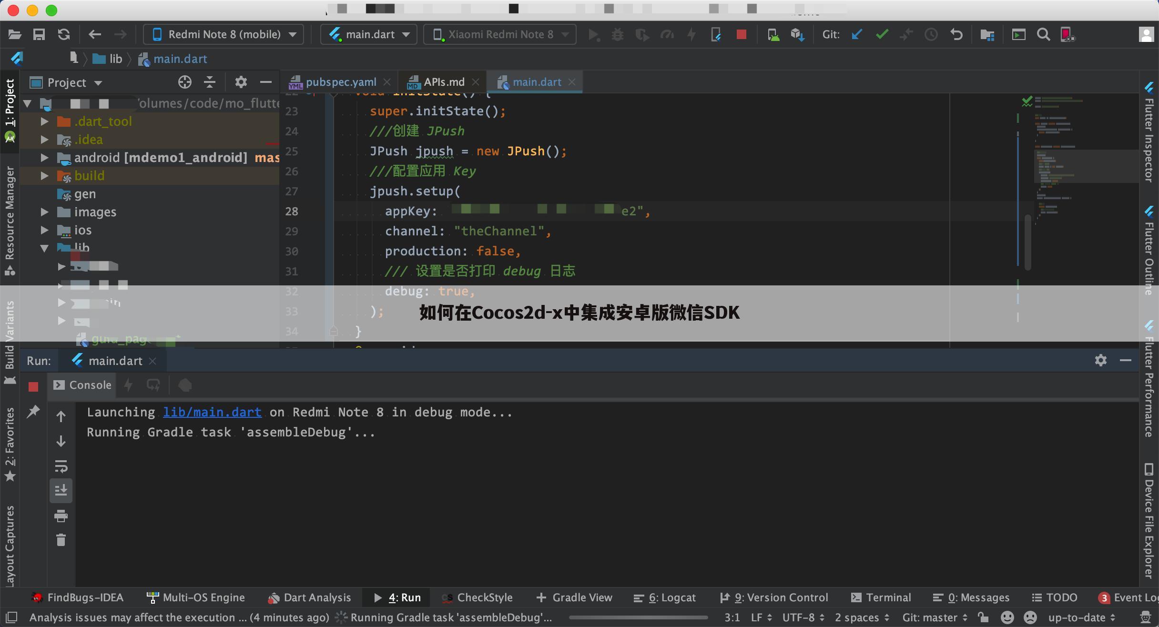Image resolution: width=1159 pixels, height=627 pixels.
Task: Pin the Run tab
Action: pyautogui.click(x=33, y=411)
